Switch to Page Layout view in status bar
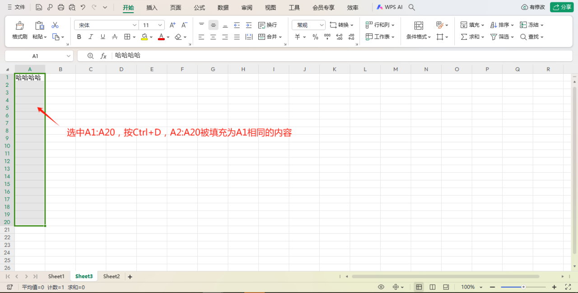 click(x=433, y=287)
